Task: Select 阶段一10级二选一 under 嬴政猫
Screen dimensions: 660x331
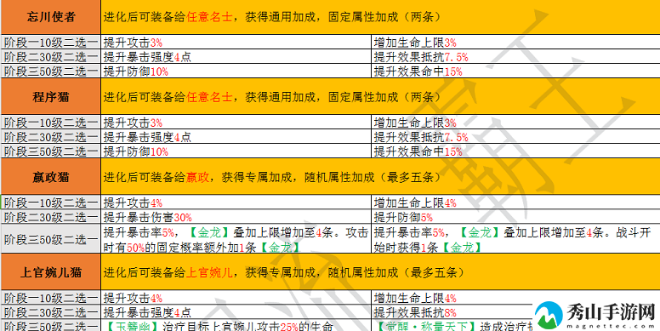Action: (51, 203)
